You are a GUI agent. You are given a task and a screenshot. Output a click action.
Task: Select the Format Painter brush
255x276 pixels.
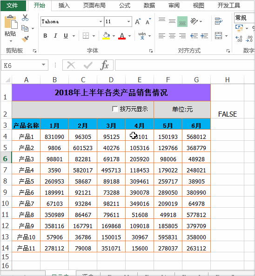25,39
